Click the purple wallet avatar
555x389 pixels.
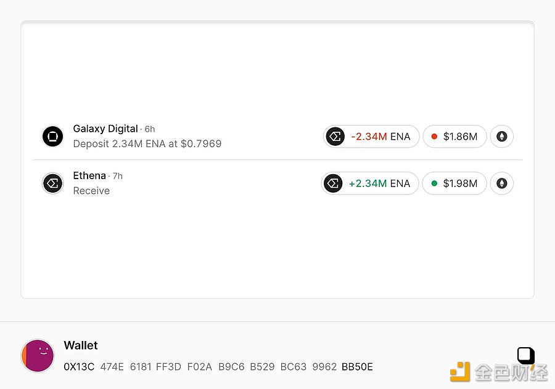[38, 356]
